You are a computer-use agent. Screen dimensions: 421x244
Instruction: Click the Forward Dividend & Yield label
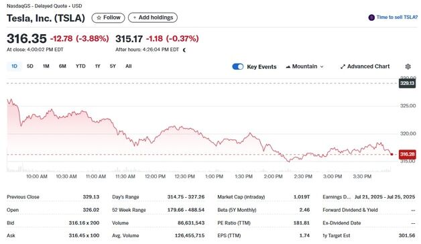tap(350, 210)
